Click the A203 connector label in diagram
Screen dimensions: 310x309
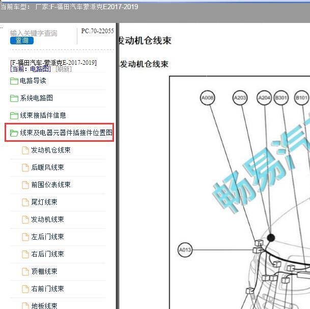(x=240, y=98)
